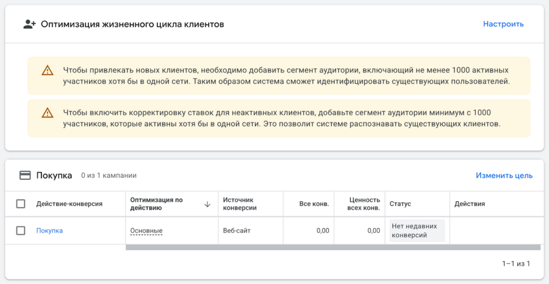Click the Статус column header

[400, 204]
